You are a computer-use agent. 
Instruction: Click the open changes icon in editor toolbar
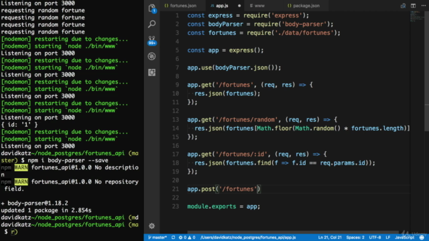click(x=403, y=5)
